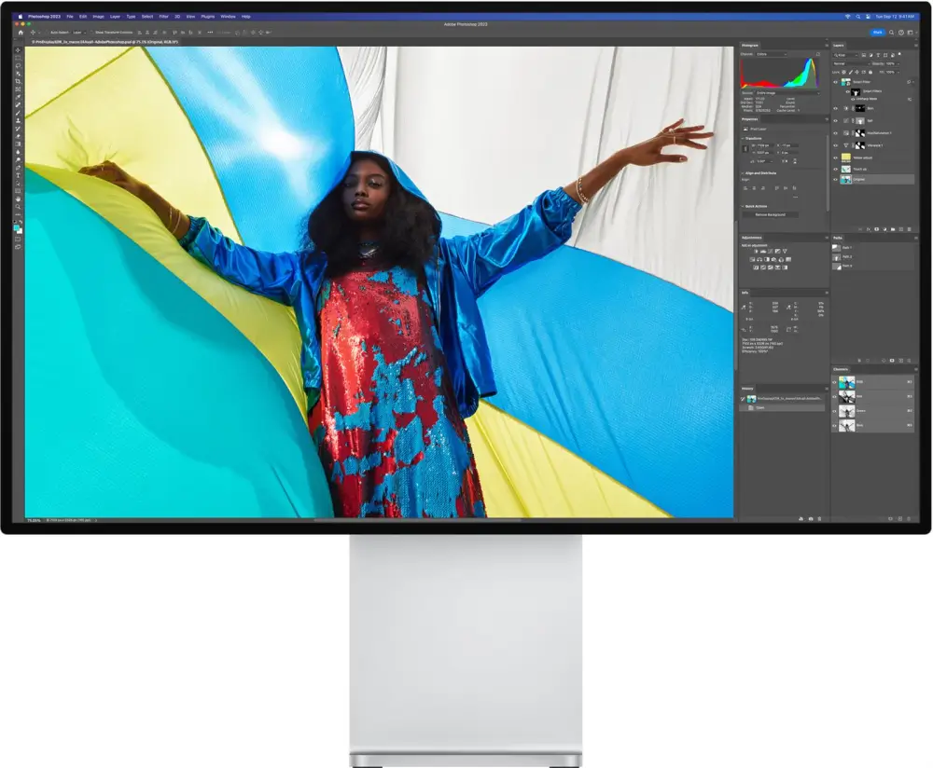
Task: Select the Move tool in the toolbar
Action: 18,50
